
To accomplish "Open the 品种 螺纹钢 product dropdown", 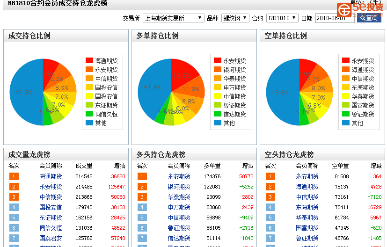I will pyautogui.click(x=235, y=18).
